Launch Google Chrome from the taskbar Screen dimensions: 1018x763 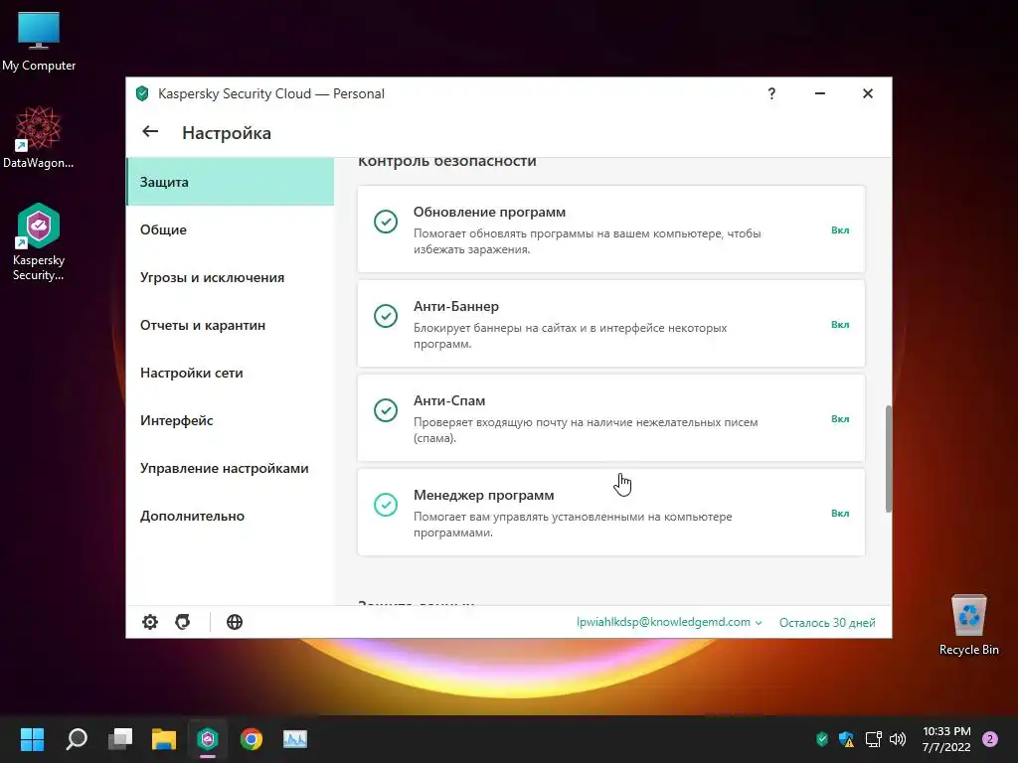252,738
